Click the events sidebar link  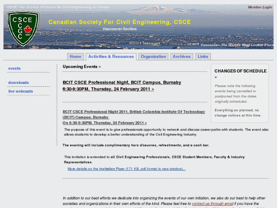pyautogui.click(x=14, y=68)
